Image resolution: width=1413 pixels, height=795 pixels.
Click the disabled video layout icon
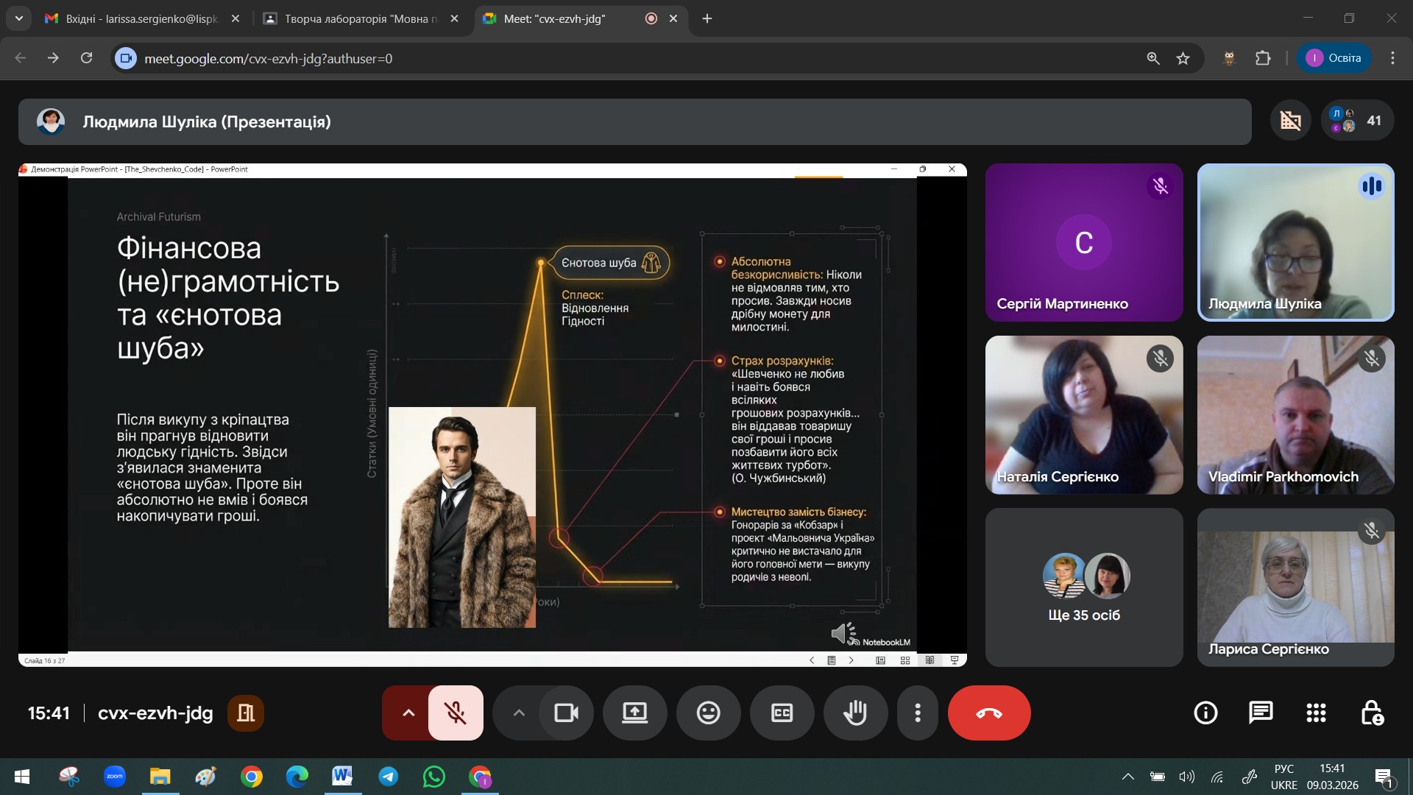click(x=1290, y=120)
